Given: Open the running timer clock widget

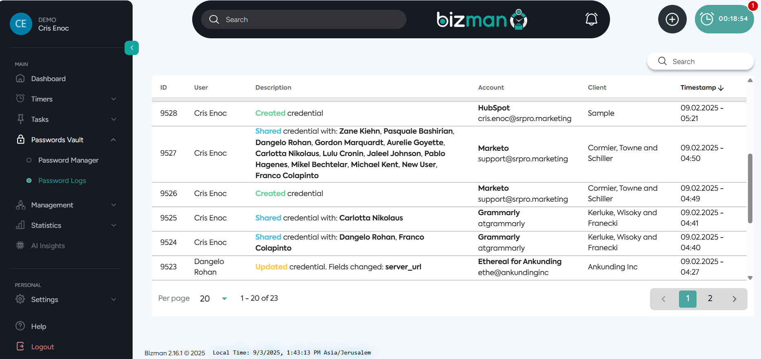Looking at the screenshot, I should click(x=724, y=19).
